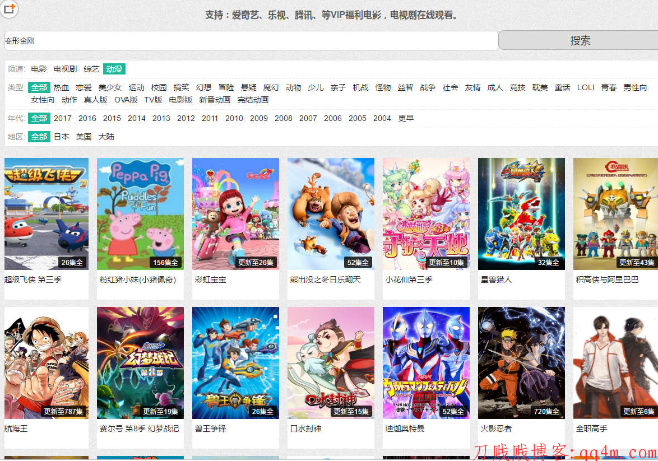Filter by type 美少女
This screenshot has height=461, width=658.
click(110, 87)
